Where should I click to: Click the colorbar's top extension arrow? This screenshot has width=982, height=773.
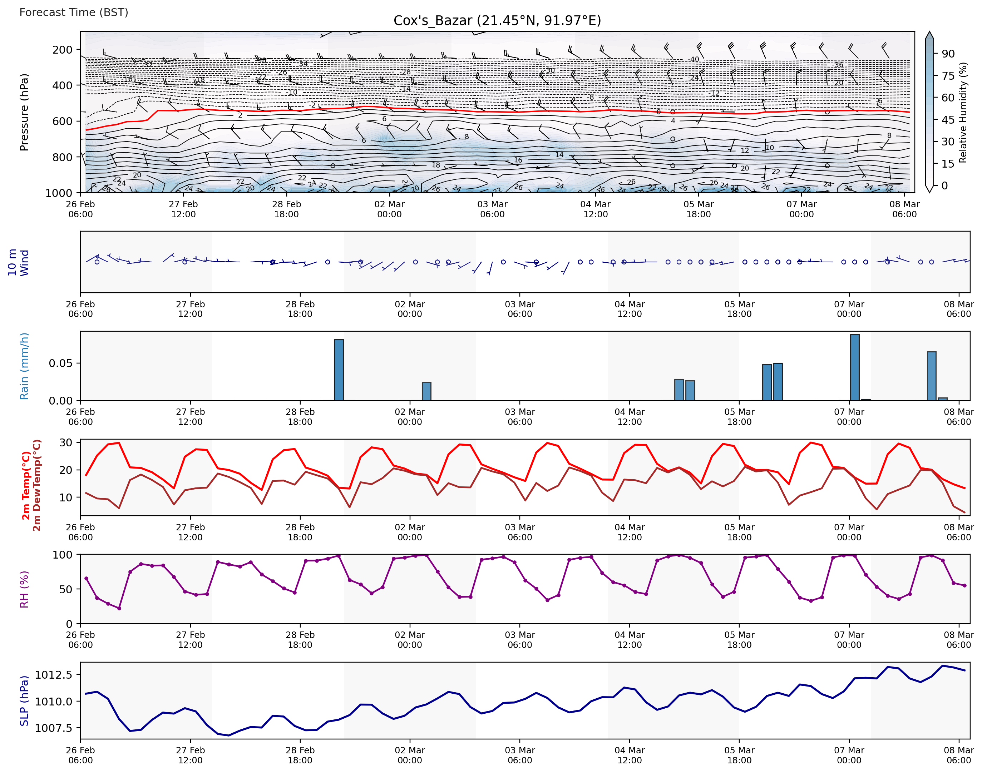point(929,36)
